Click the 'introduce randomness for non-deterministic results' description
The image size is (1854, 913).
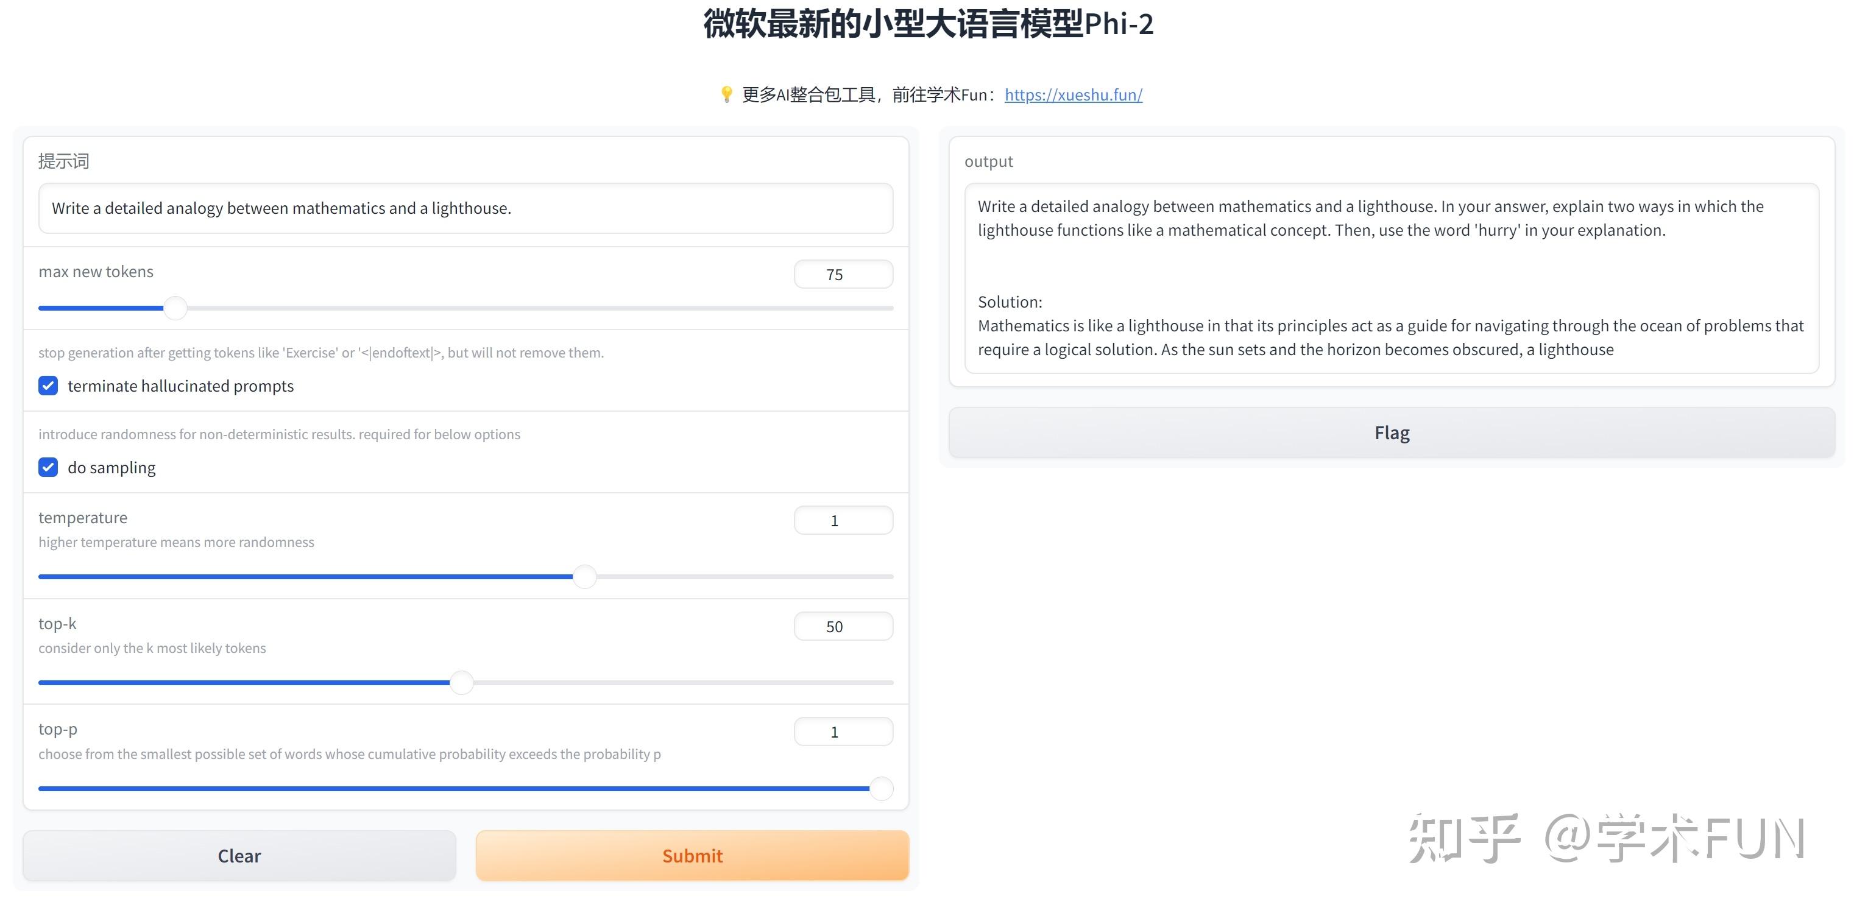coord(279,434)
